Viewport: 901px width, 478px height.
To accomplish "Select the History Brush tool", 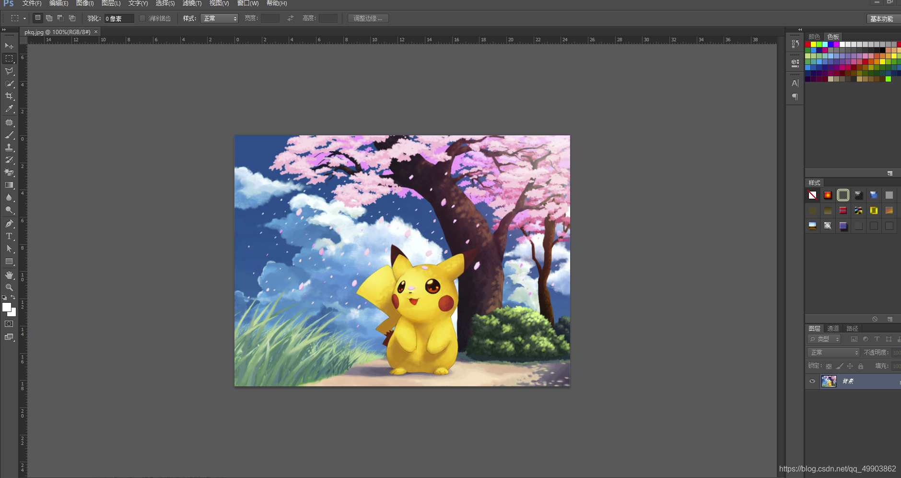I will coord(9,160).
